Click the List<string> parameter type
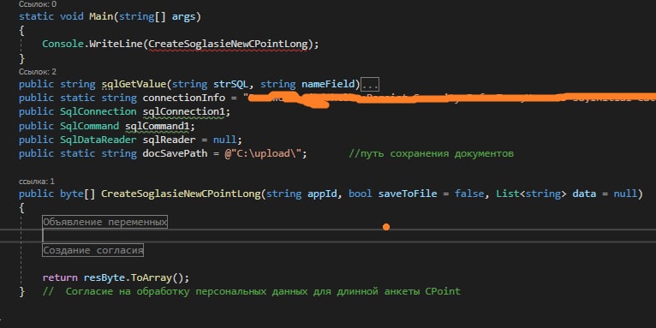This screenshot has height=328, width=656. 531,194
